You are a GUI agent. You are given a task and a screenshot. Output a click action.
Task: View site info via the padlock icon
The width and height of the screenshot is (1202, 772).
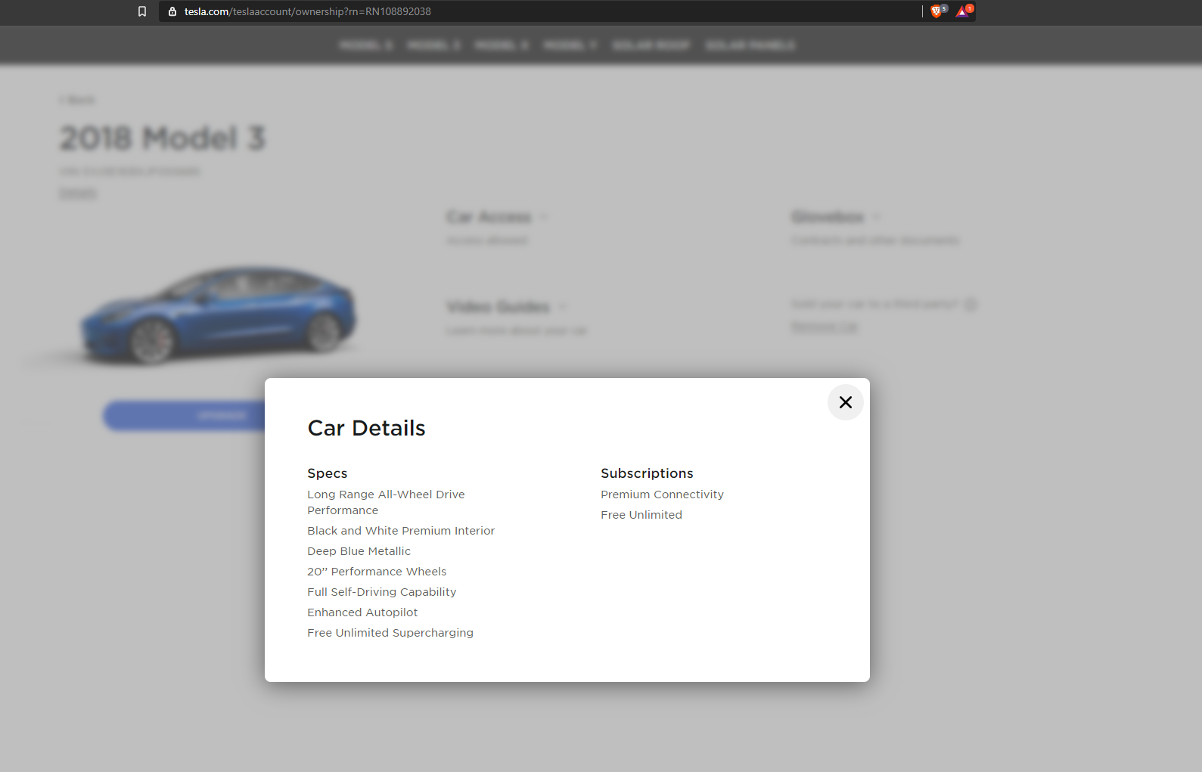coord(172,11)
